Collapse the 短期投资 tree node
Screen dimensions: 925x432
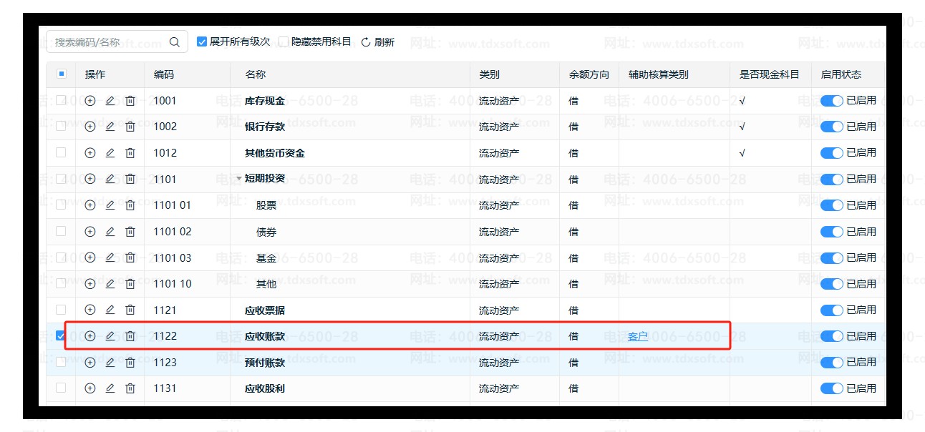[x=239, y=179]
